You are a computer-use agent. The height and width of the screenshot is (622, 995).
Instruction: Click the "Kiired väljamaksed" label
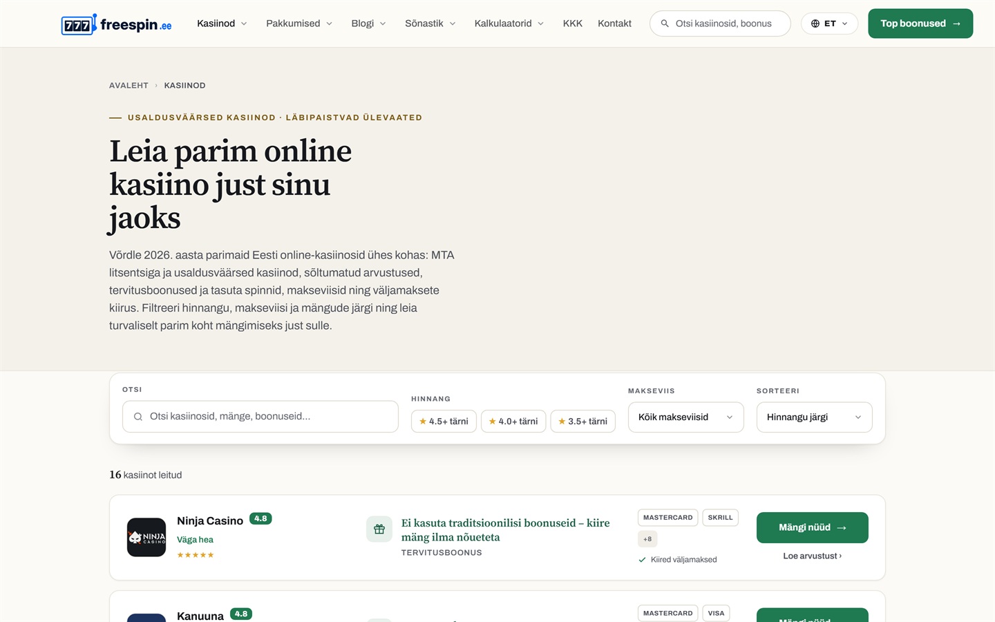(x=683, y=560)
